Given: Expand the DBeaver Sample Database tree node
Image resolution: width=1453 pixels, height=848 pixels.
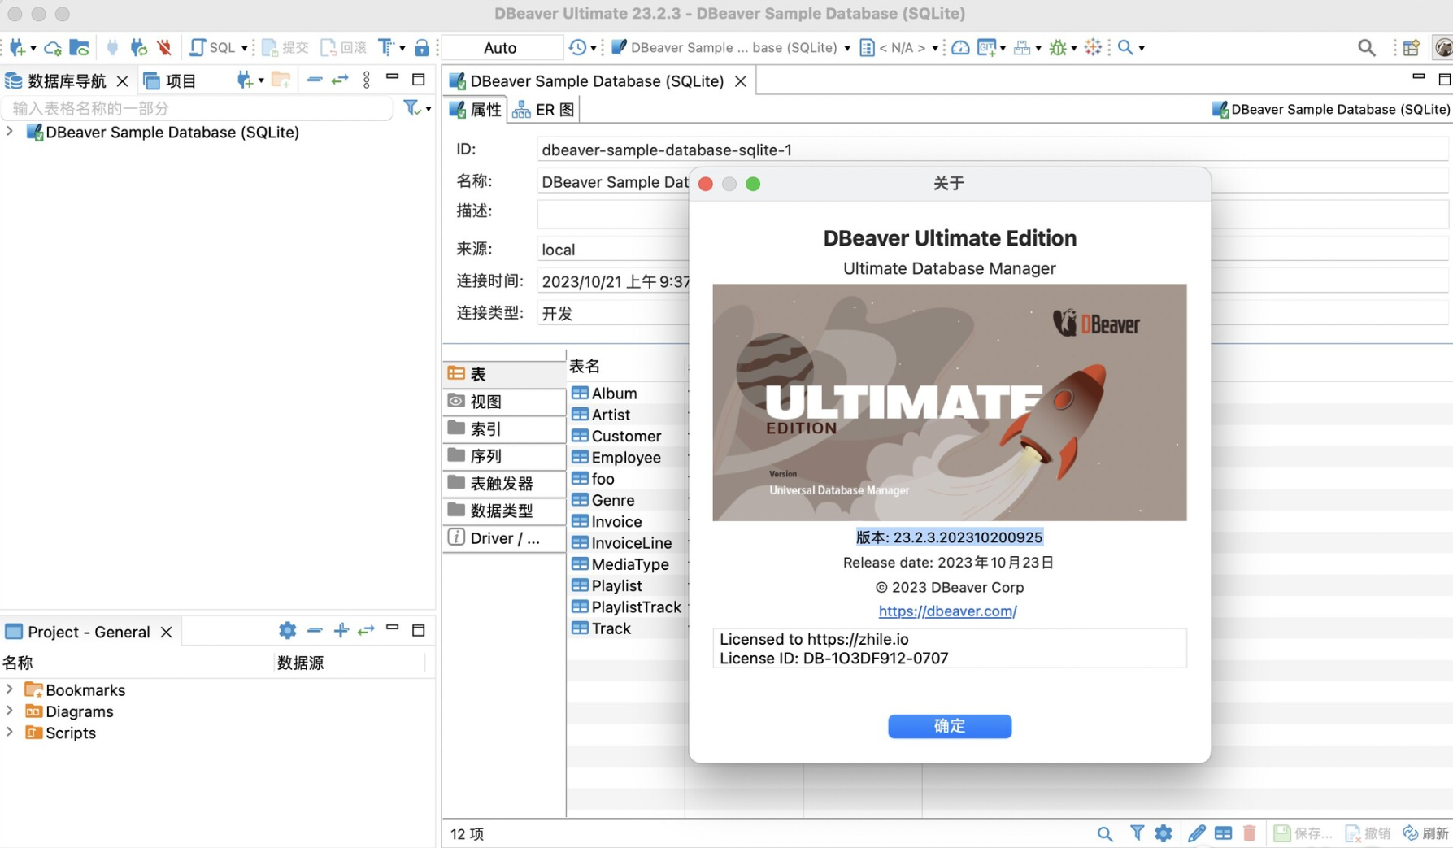Looking at the screenshot, I should [x=10, y=132].
